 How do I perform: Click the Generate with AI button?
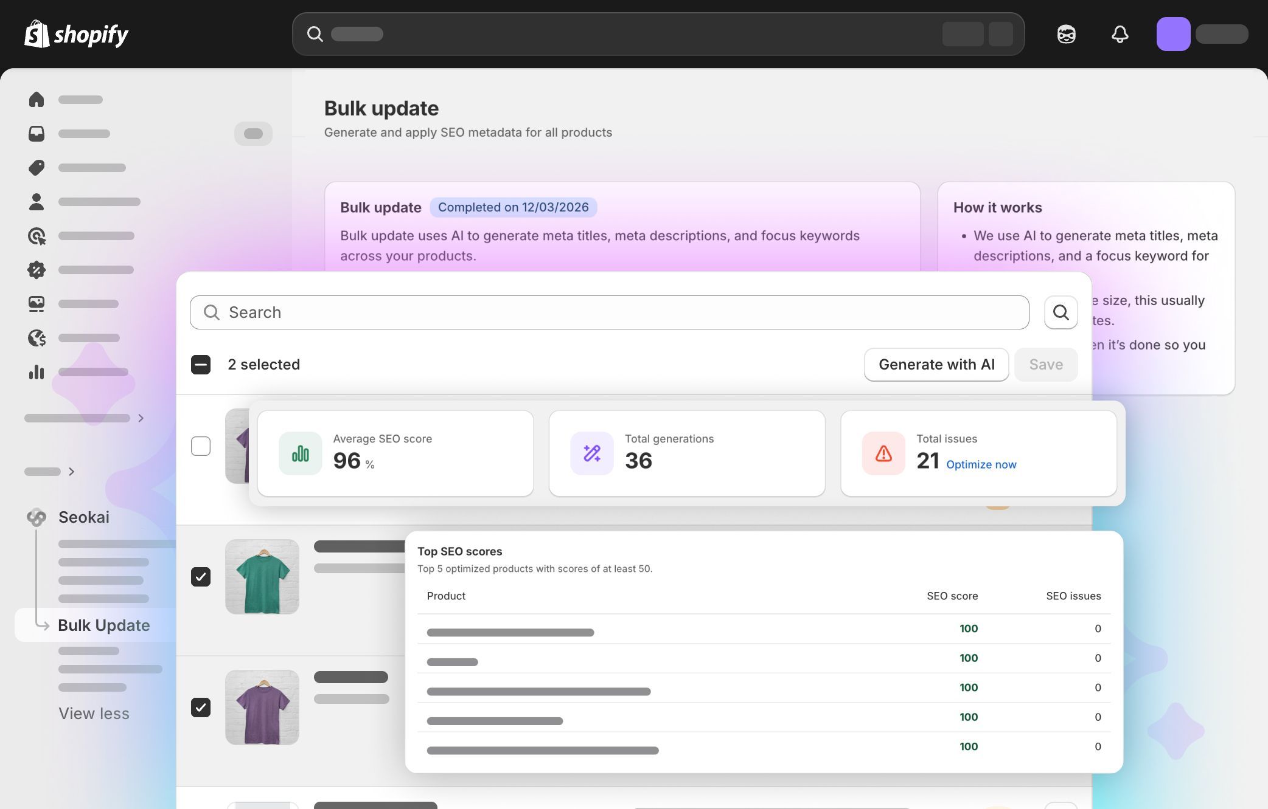(936, 364)
